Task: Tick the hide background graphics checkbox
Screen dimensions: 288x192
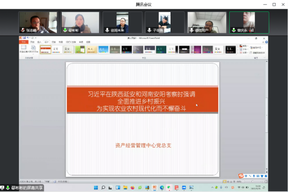Action: click(x=251, y=53)
